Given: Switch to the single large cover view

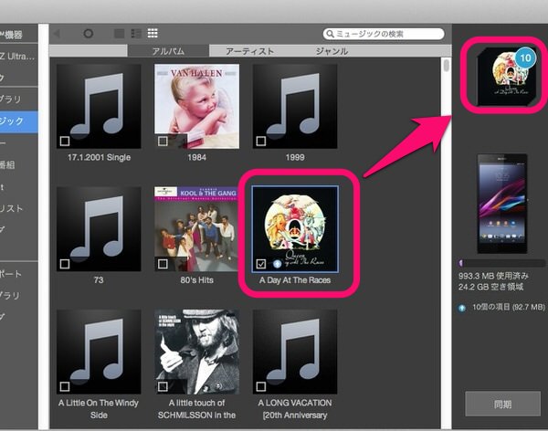Looking at the screenshot, I should (x=119, y=34).
